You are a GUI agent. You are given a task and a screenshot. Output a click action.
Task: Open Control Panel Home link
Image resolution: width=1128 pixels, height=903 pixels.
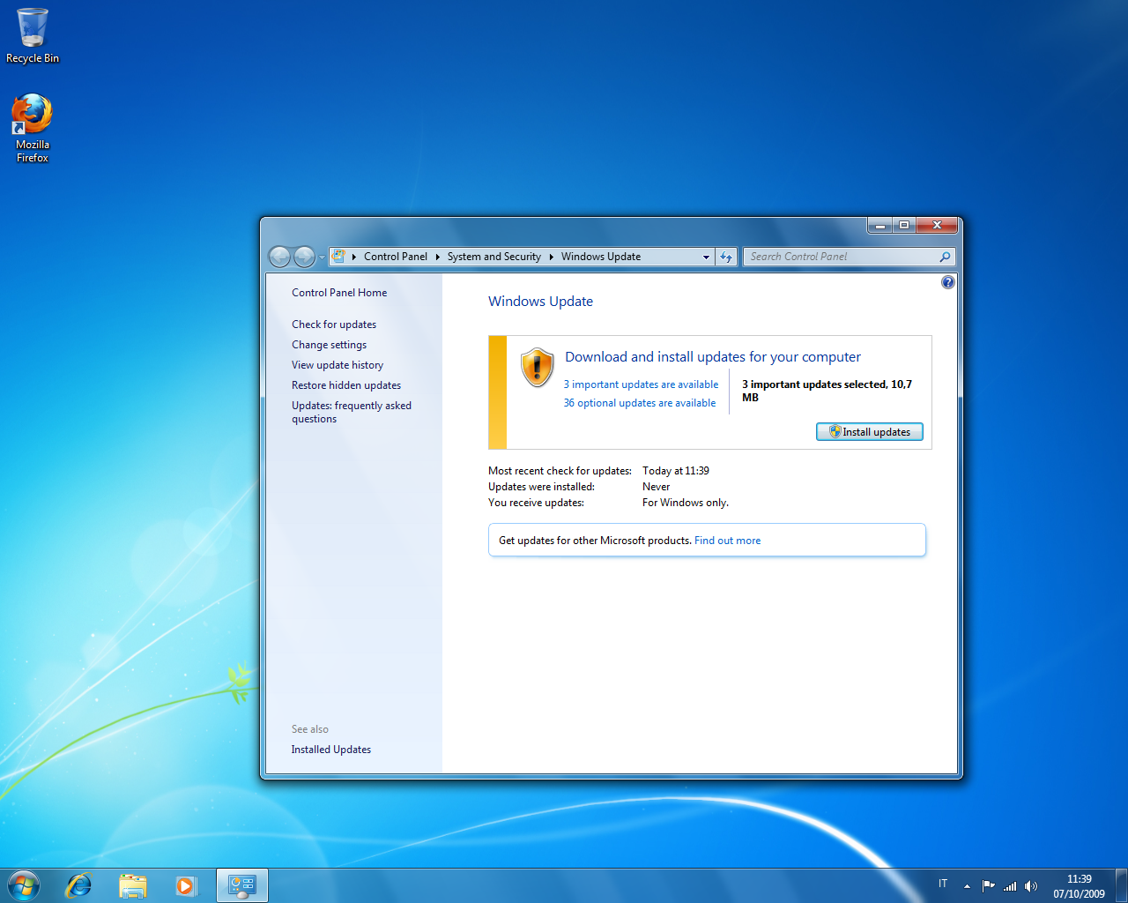tap(339, 293)
